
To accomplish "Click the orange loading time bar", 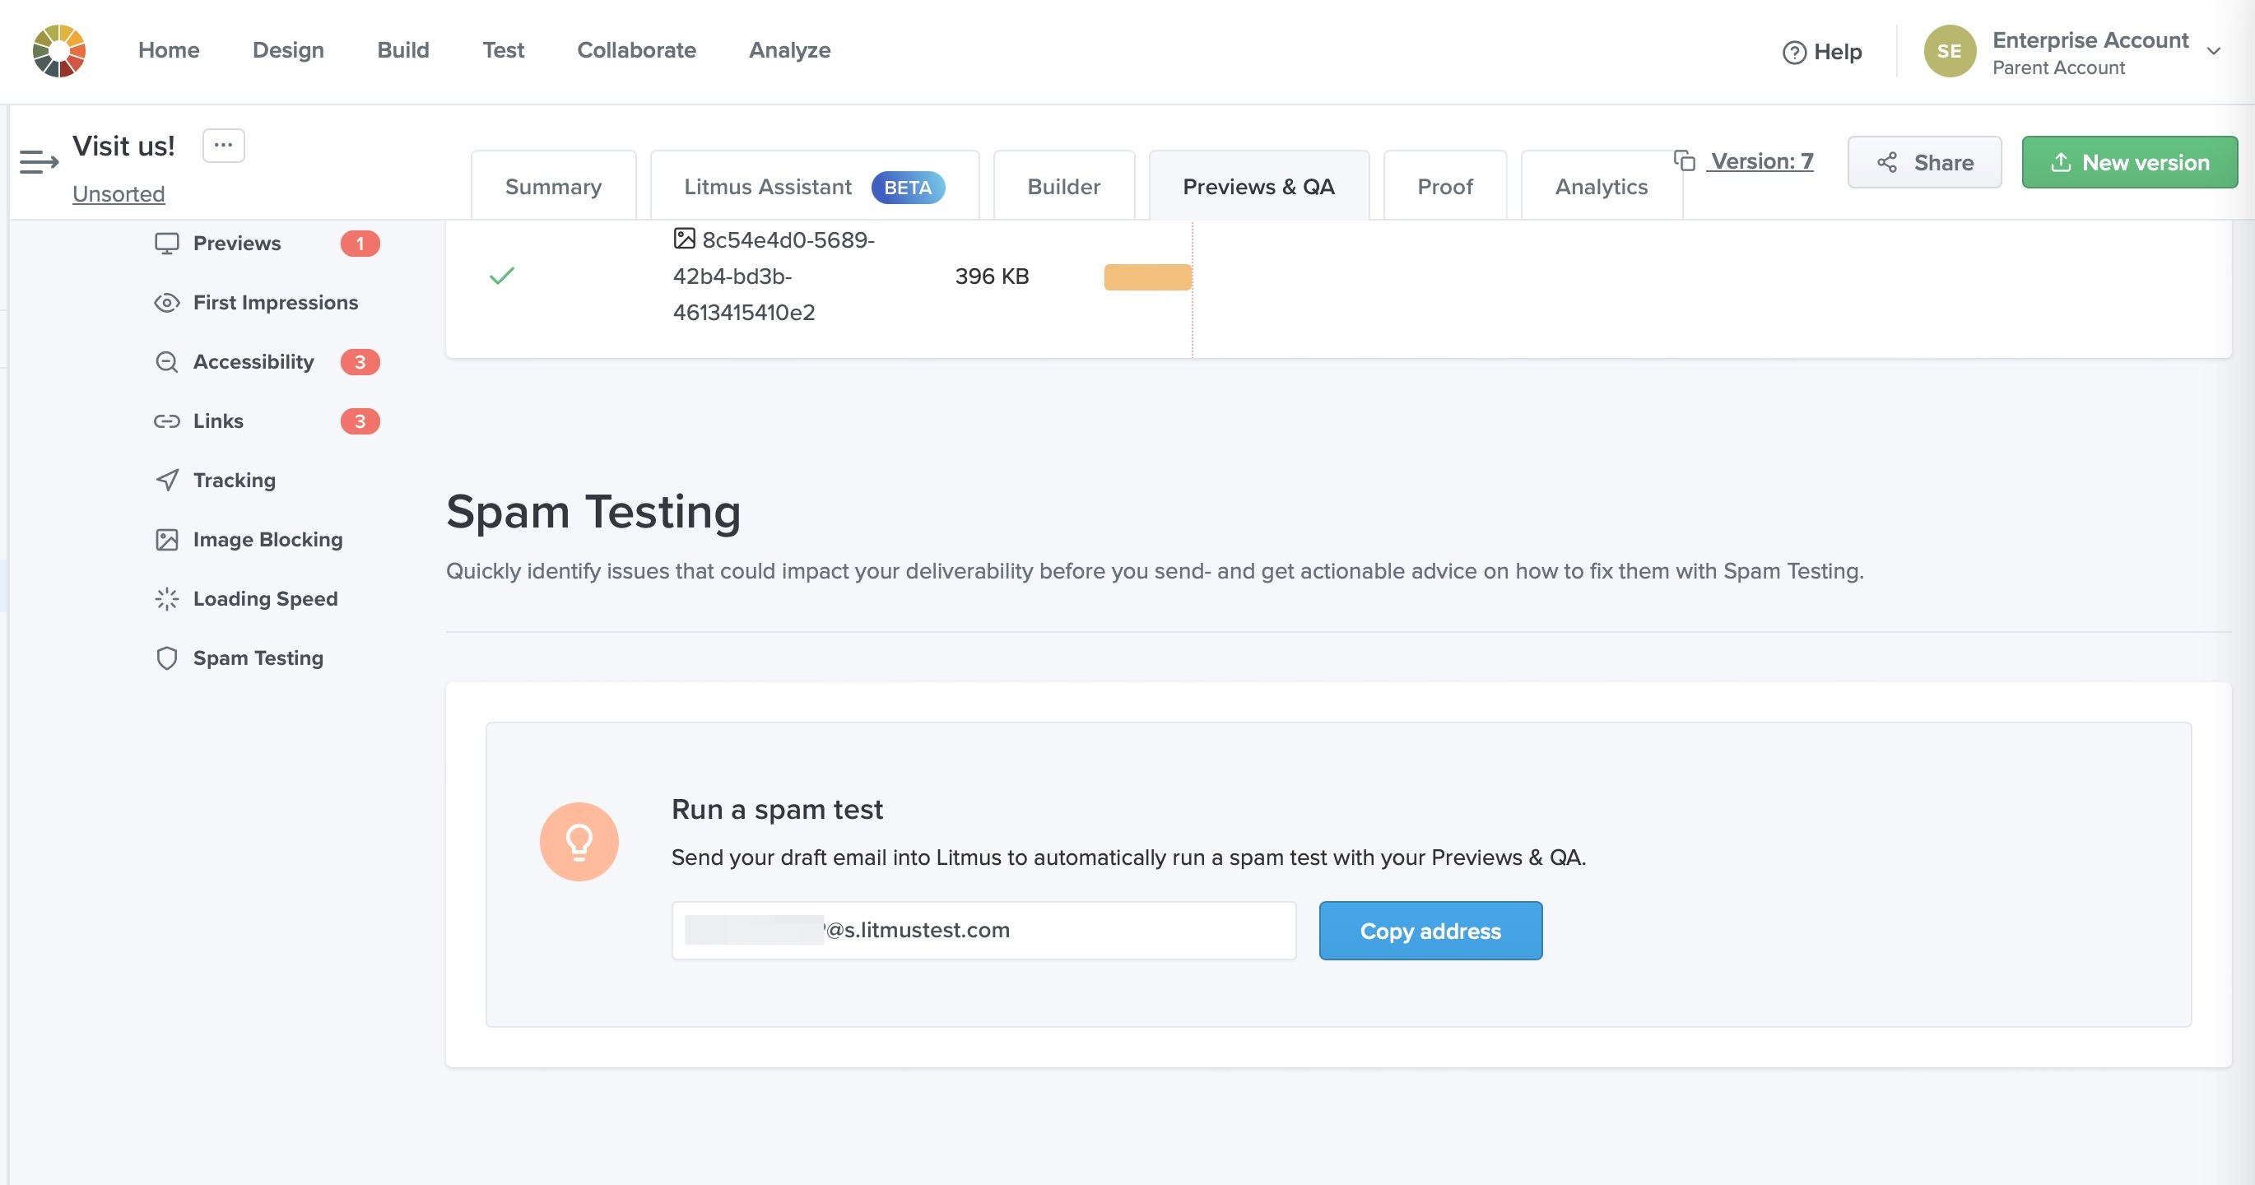I will pyautogui.click(x=1146, y=276).
